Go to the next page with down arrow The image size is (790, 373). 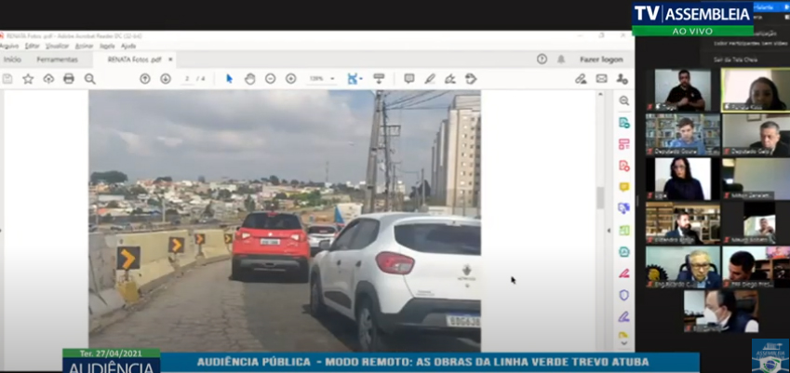[166, 79]
